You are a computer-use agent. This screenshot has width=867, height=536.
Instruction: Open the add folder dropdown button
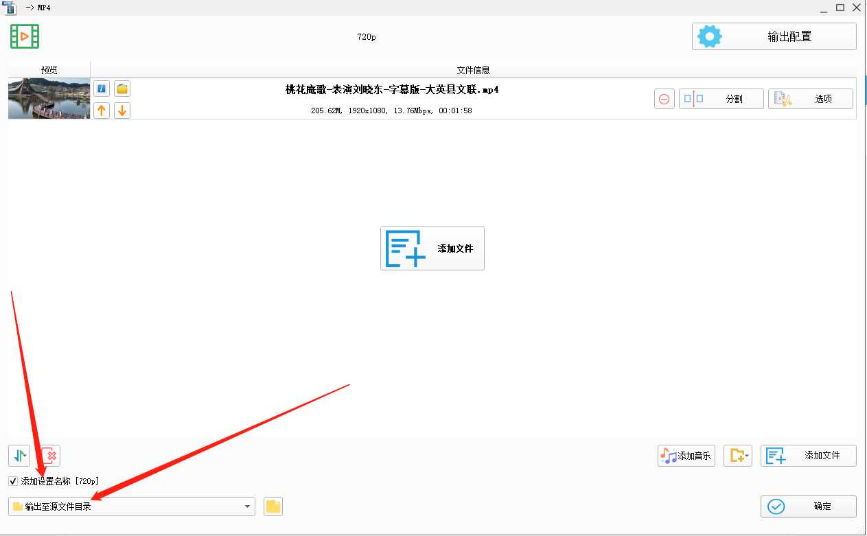click(x=738, y=455)
